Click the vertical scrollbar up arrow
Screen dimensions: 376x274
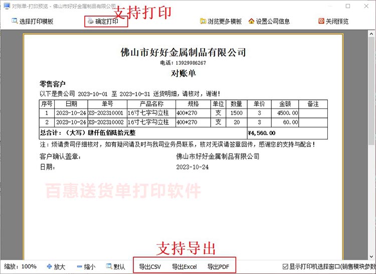coord(371,34)
